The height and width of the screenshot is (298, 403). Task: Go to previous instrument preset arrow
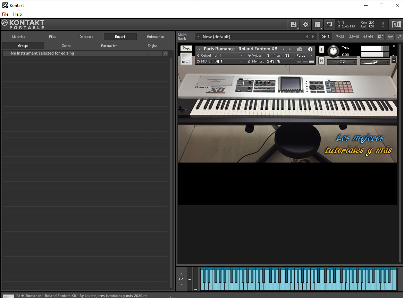[x=284, y=49]
